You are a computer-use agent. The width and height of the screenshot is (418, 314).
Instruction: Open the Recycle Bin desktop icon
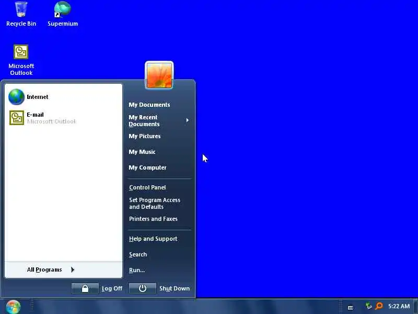(21, 14)
